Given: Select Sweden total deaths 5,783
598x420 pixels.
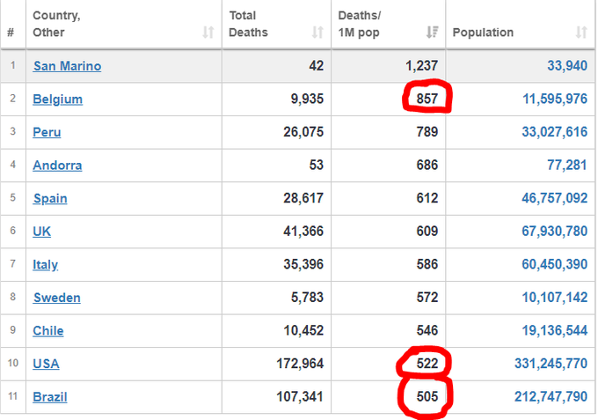Looking at the screenshot, I should pyautogui.click(x=307, y=298).
